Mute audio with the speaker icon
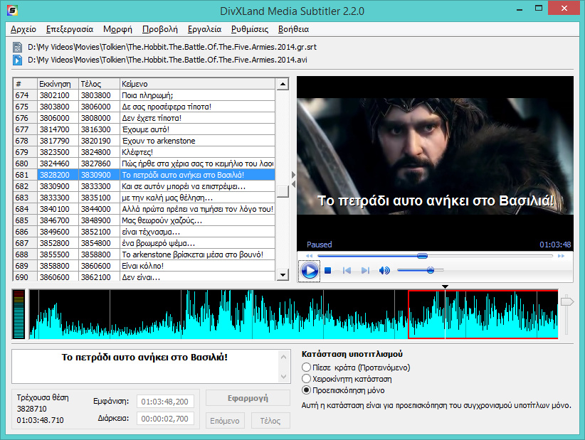 tap(384, 271)
